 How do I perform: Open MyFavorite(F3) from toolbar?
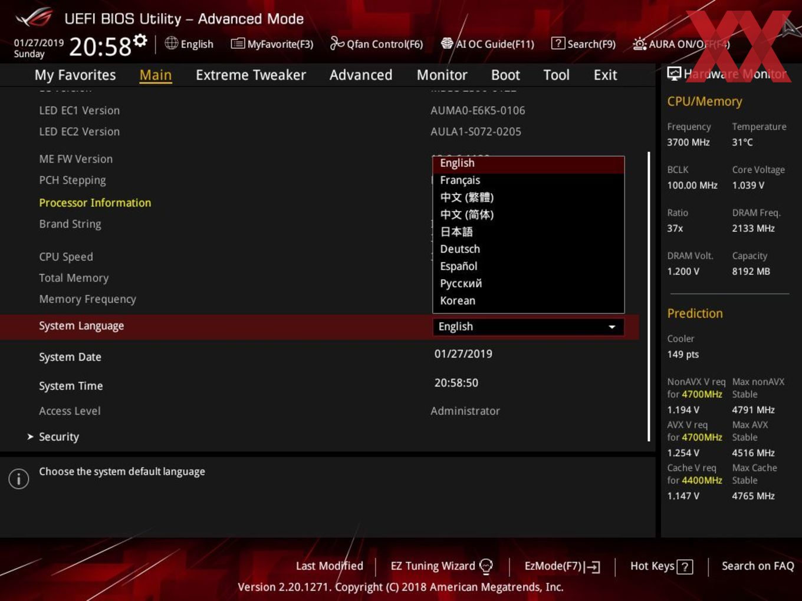[x=272, y=44]
